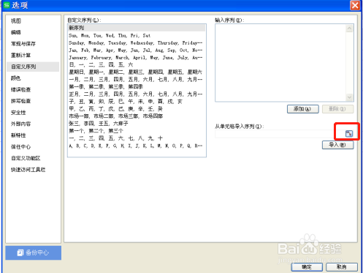This screenshot has height=273, width=363.
Task: Click the 输入序列 scrollbar up arrow
Action: click(349, 29)
